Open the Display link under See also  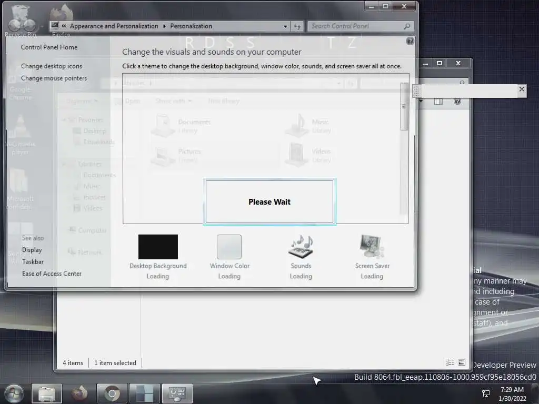(32, 250)
